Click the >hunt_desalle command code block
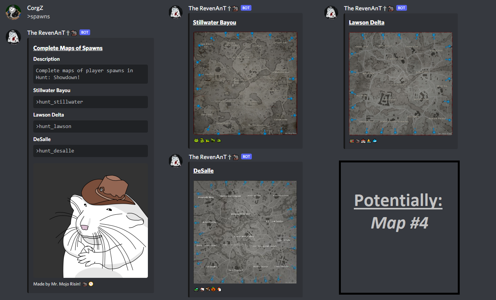Viewport: 496px width, 300px height. pos(91,151)
